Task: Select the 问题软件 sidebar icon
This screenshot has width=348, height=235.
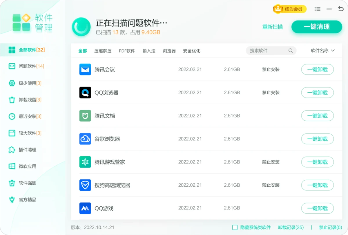Action: 12,66
